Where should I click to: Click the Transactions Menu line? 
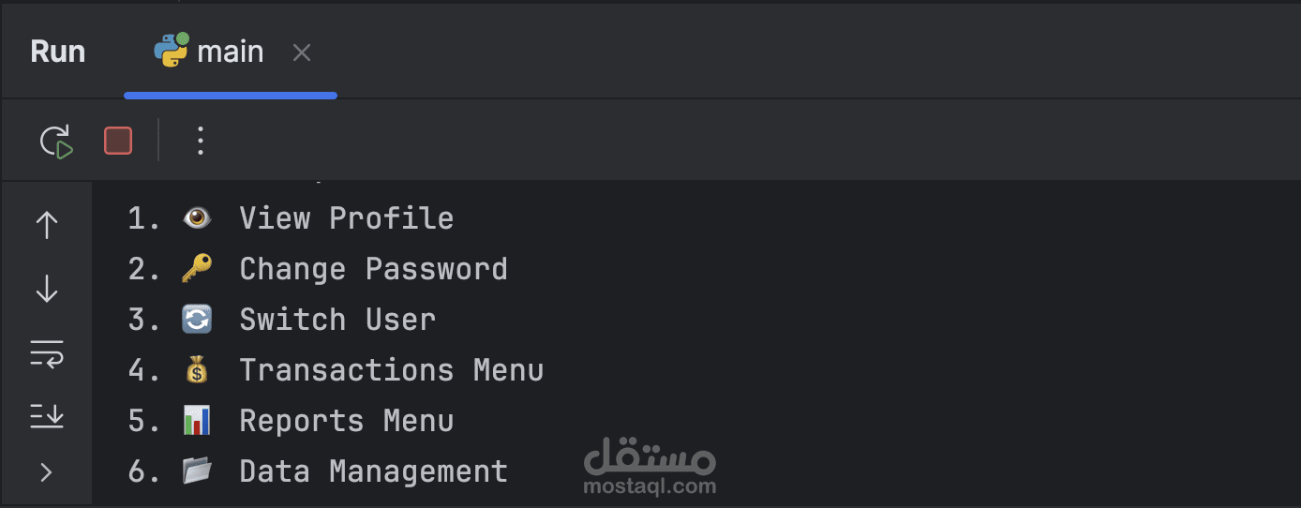click(391, 370)
